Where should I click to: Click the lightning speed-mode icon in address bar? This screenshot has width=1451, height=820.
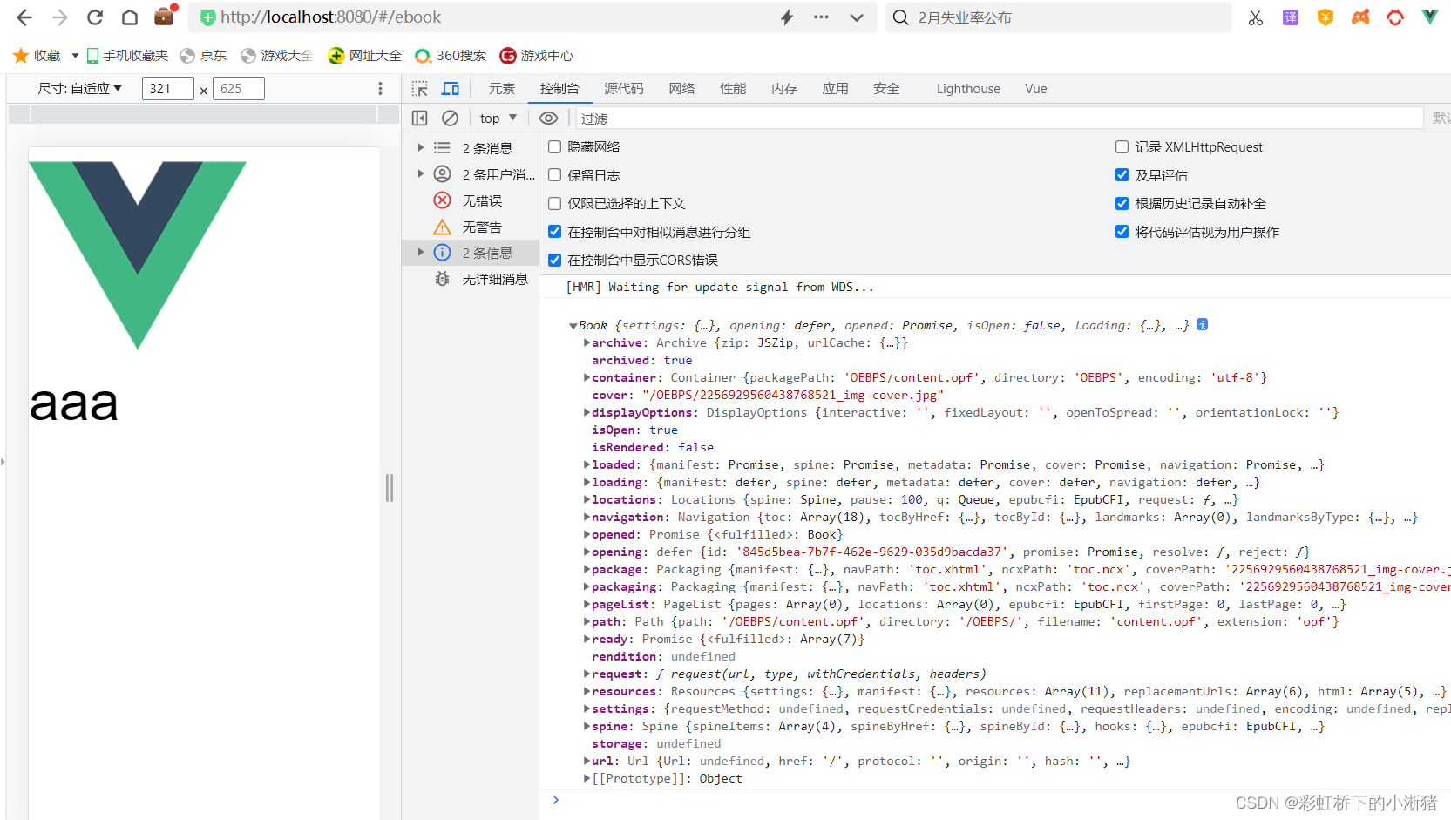787,17
